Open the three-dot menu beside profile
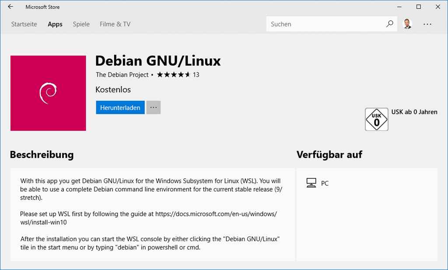The height and width of the screenshot is (270, 448). pos(427,24)
